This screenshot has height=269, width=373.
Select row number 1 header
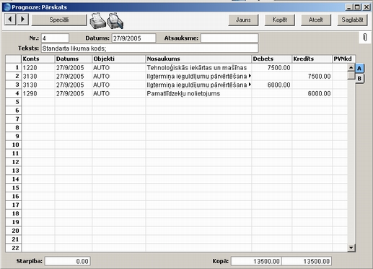(x=14, y=68)
